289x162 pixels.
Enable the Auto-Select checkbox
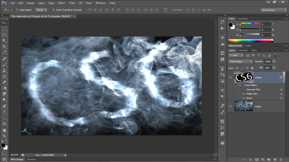coord(17,10)
